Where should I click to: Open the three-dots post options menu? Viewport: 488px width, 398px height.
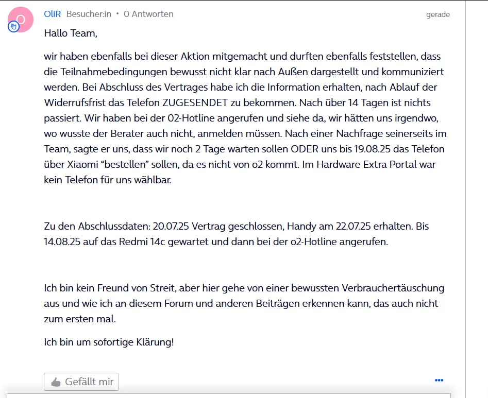point(439,380)
